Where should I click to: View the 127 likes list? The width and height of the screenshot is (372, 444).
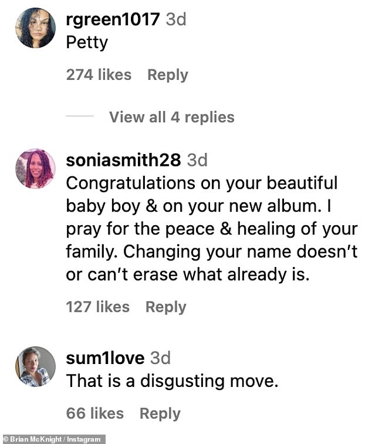pyautogui.click(x=98, y=307)
